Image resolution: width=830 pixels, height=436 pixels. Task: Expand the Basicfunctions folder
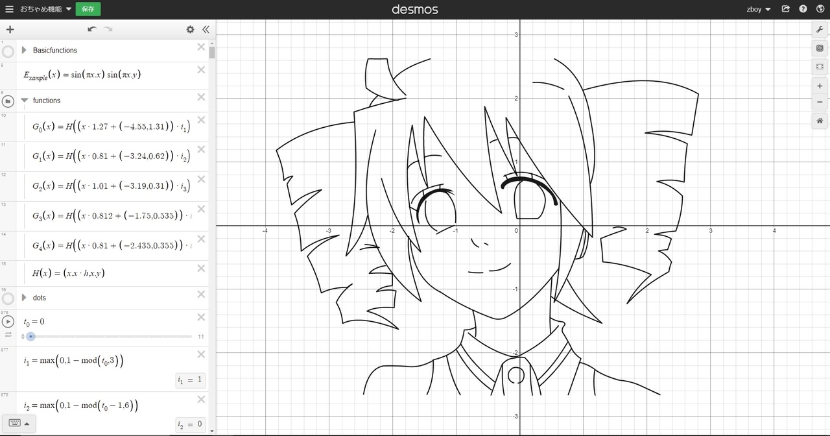coord(25,50)
